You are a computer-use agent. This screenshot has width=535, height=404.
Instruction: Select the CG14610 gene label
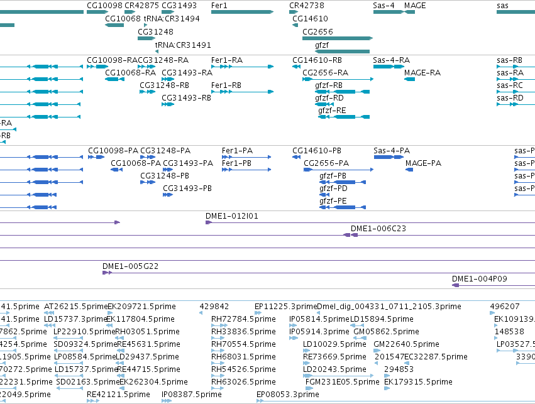(310, 18)
